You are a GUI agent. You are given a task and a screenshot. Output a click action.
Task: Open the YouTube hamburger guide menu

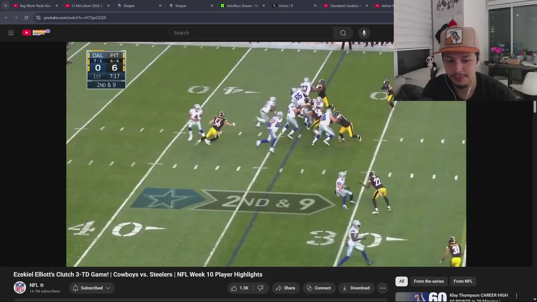click(x=11, y=33)
